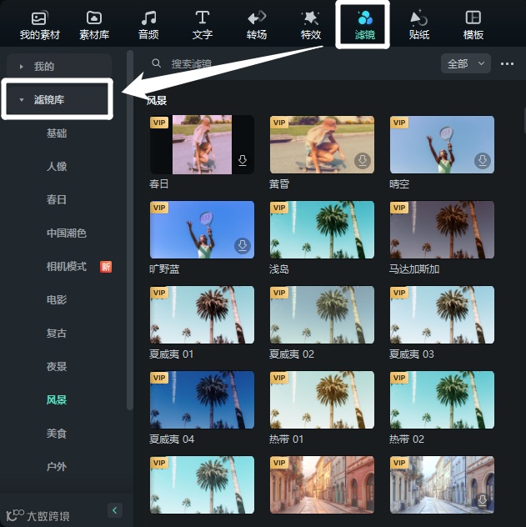The image size is (526, 527).
Task: Click the search magnifier icon
Action: tap(156, 63)
